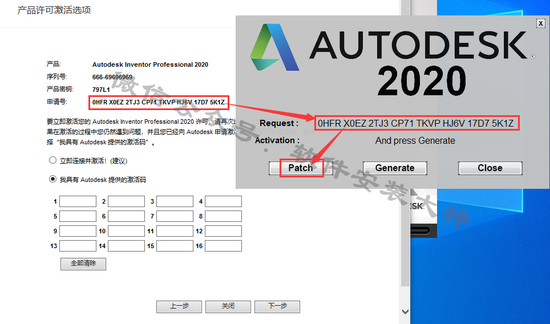Click activation code field 9

pos(78,231)
